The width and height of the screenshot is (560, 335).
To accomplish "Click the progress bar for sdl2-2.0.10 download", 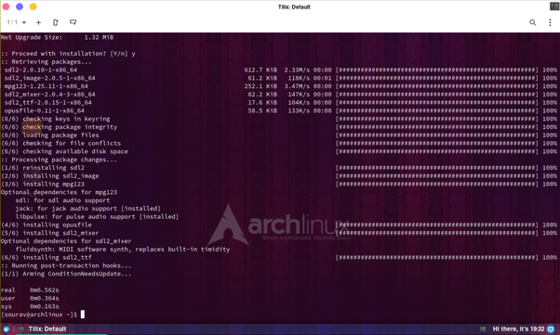I will pos(437,70).
